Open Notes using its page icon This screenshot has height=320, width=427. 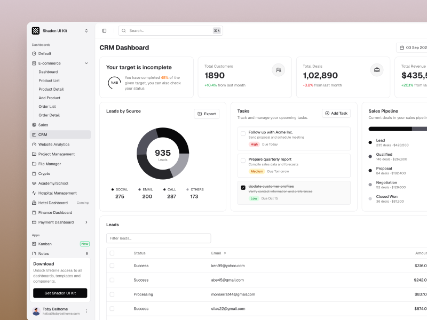[34, 253]
